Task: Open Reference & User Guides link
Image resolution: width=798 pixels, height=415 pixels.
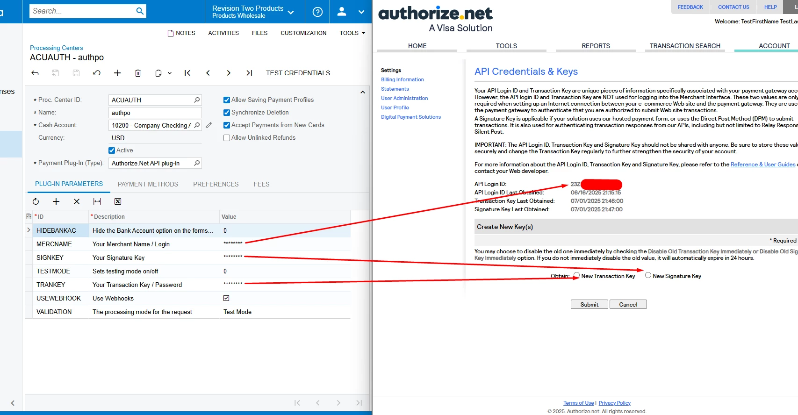Action: coord(763,165)
